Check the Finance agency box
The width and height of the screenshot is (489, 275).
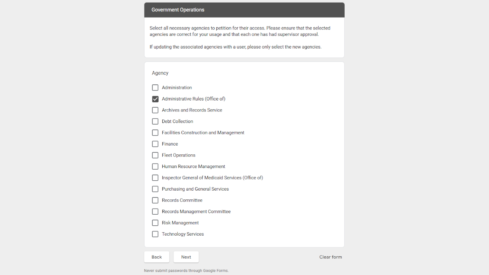155,144
